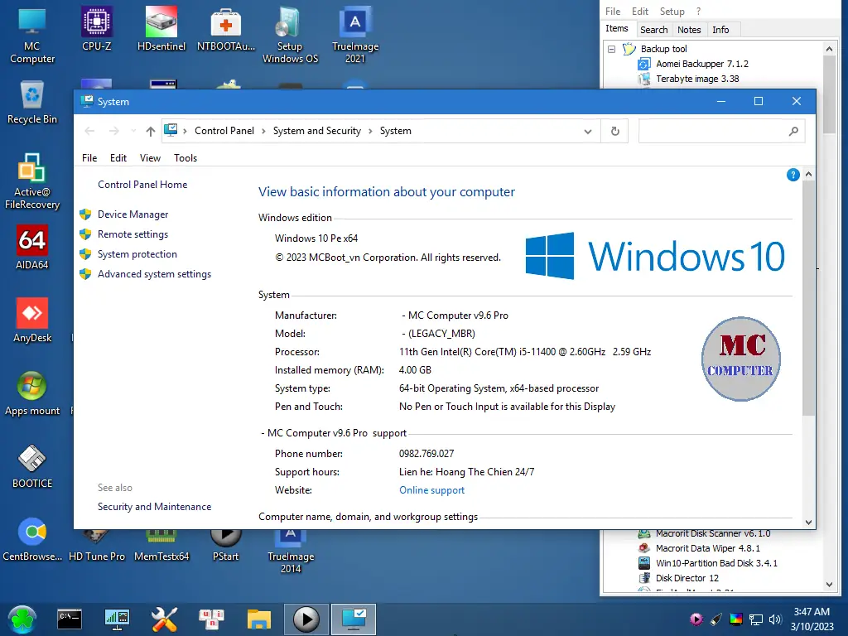Image resolution: width=848 pixels, height=636 pixels.
Task: Open the CPU-Z desktop icon
Action: (97, 29)
